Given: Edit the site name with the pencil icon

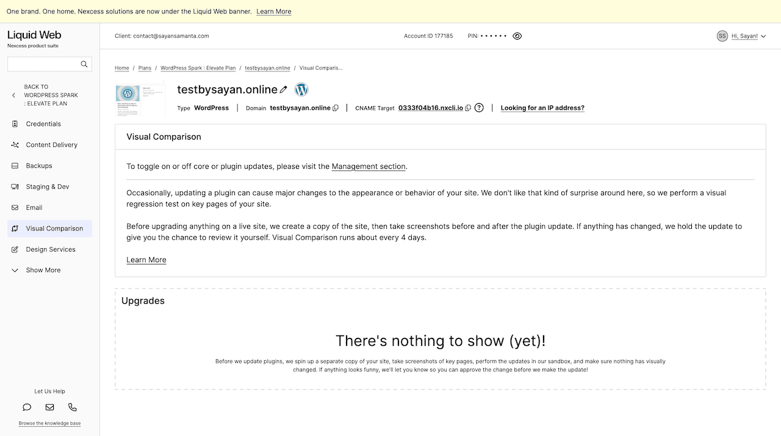Looking at the screenshot, I should pyautogui.click(x=284, y=89).
